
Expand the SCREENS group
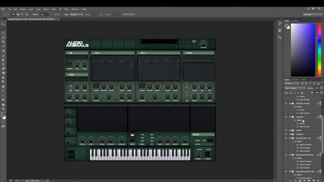[290, 134]
